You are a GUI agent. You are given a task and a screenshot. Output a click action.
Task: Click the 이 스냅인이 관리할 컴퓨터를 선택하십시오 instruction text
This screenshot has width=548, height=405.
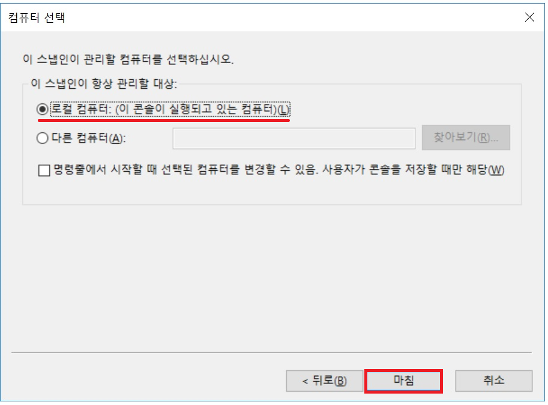tap(128, 59)
